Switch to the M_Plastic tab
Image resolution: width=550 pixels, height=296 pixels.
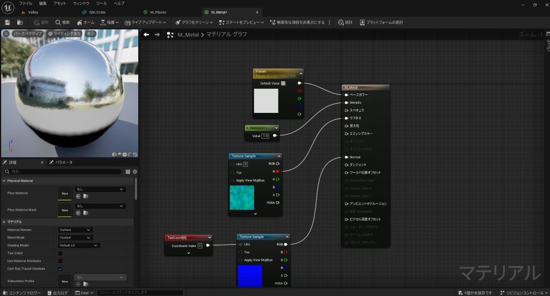tap(158, 12)
